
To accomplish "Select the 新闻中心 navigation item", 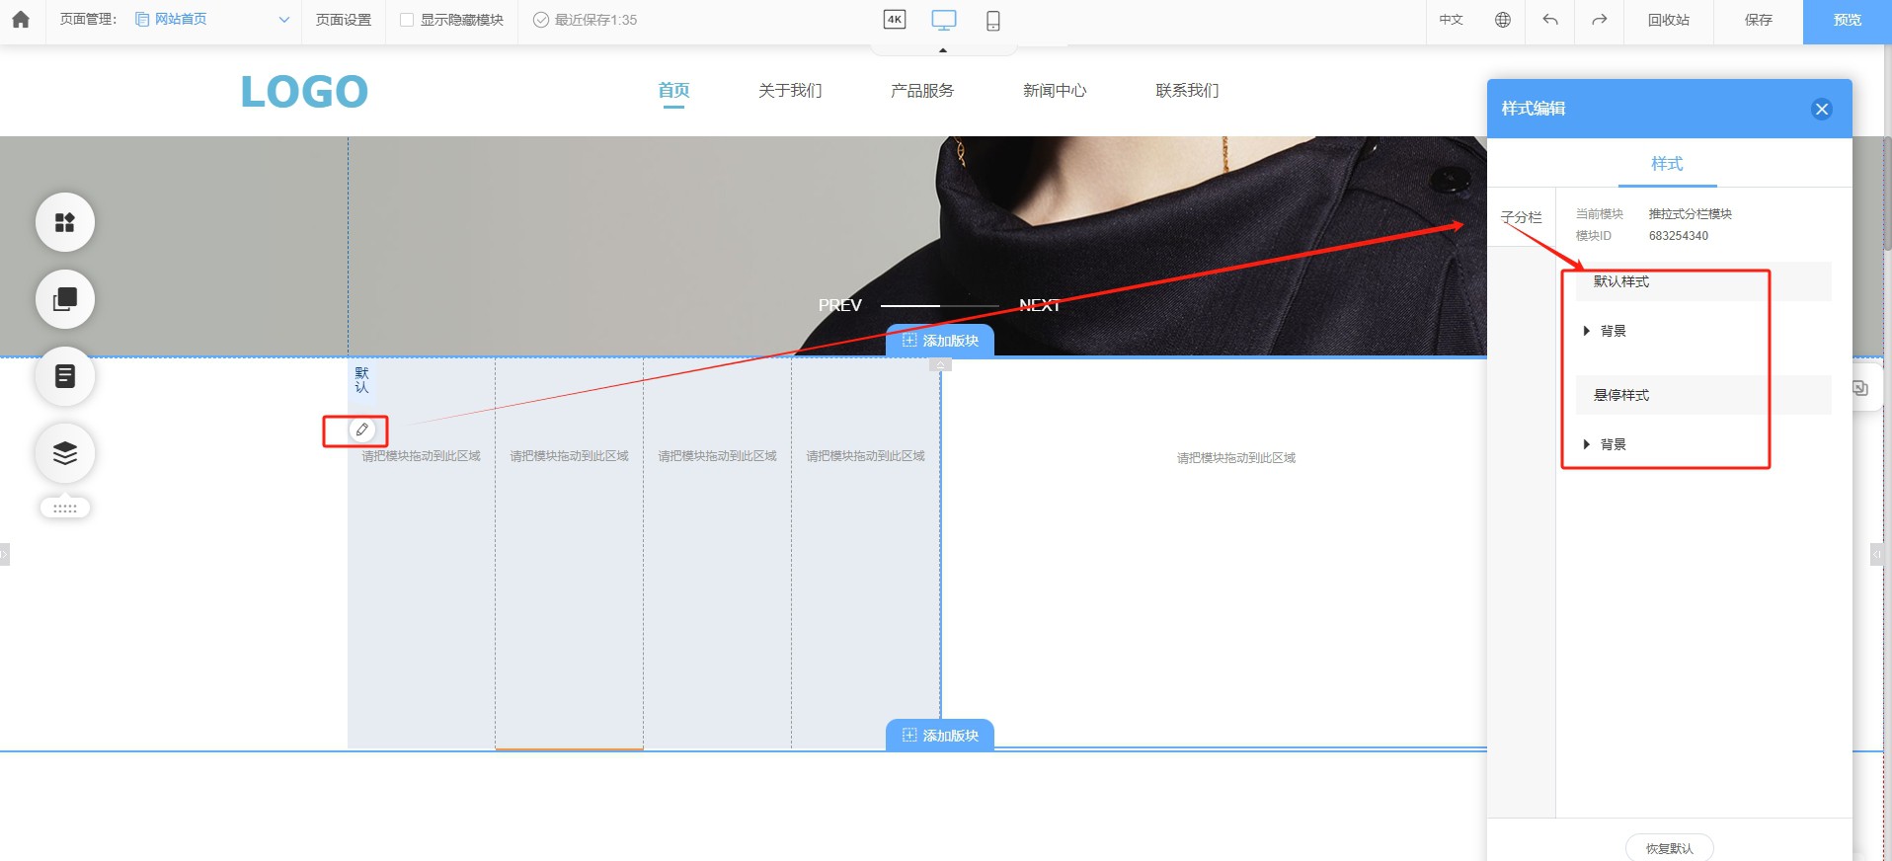I will pyautogui.click(x=1055, y=90).
